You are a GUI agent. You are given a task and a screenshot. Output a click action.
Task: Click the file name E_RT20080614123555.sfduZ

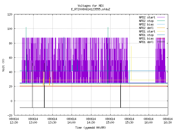[91, 9]
